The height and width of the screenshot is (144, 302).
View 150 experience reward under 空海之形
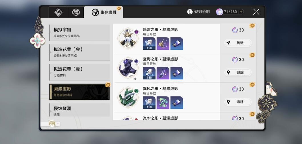pos(149,73)
